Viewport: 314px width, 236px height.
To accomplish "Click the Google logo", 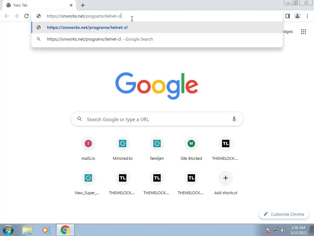I will pos(157,86).
